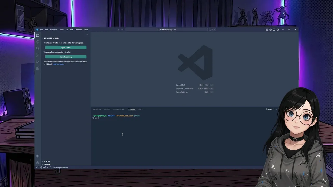The width and height of the screenshot is (333, 187).
Task: Follow the read our docs link
Action: pos(58,64)
